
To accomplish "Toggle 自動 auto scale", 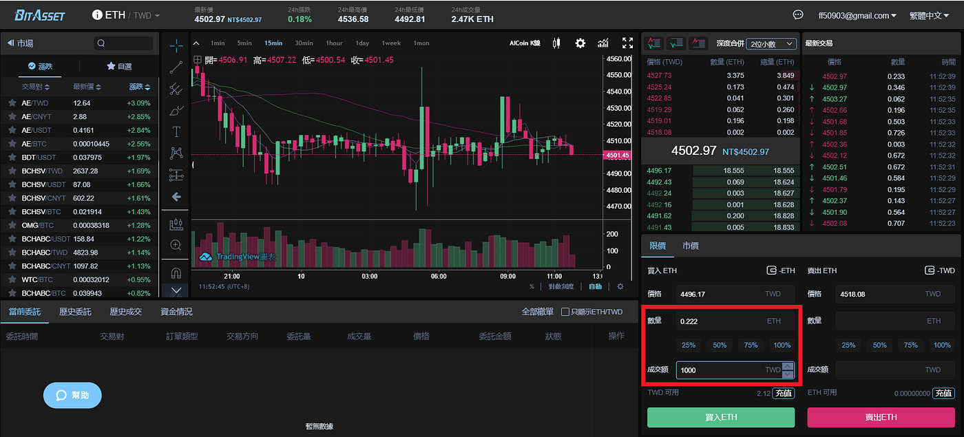I will pos(595,286).
